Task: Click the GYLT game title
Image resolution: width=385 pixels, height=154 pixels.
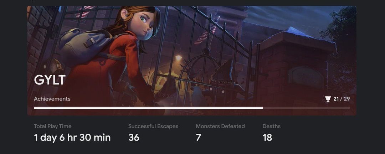Action: click(50, 80)
